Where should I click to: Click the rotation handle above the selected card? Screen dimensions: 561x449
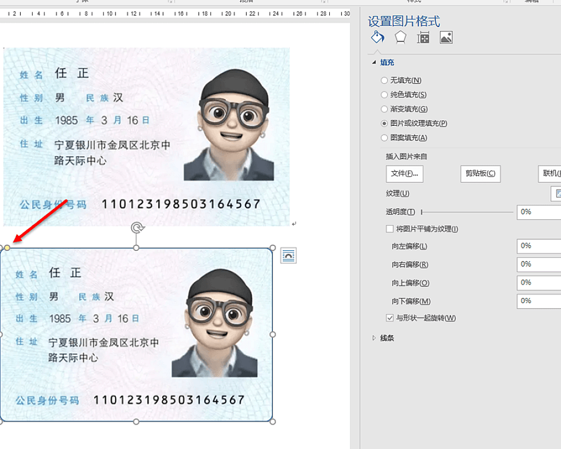coord(136,228)
